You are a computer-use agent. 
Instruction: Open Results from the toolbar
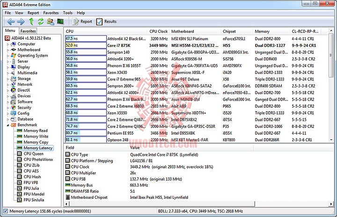coord(106,22)
